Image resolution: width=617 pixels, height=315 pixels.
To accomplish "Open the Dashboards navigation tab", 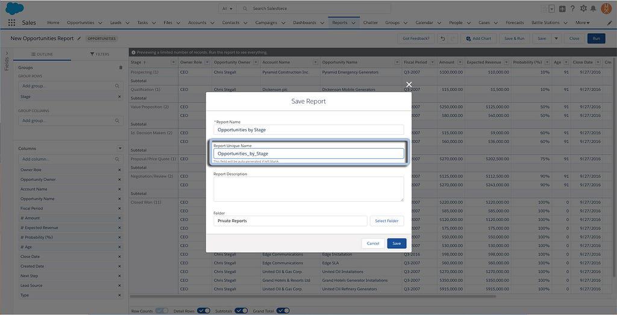I will coord(307,23).
